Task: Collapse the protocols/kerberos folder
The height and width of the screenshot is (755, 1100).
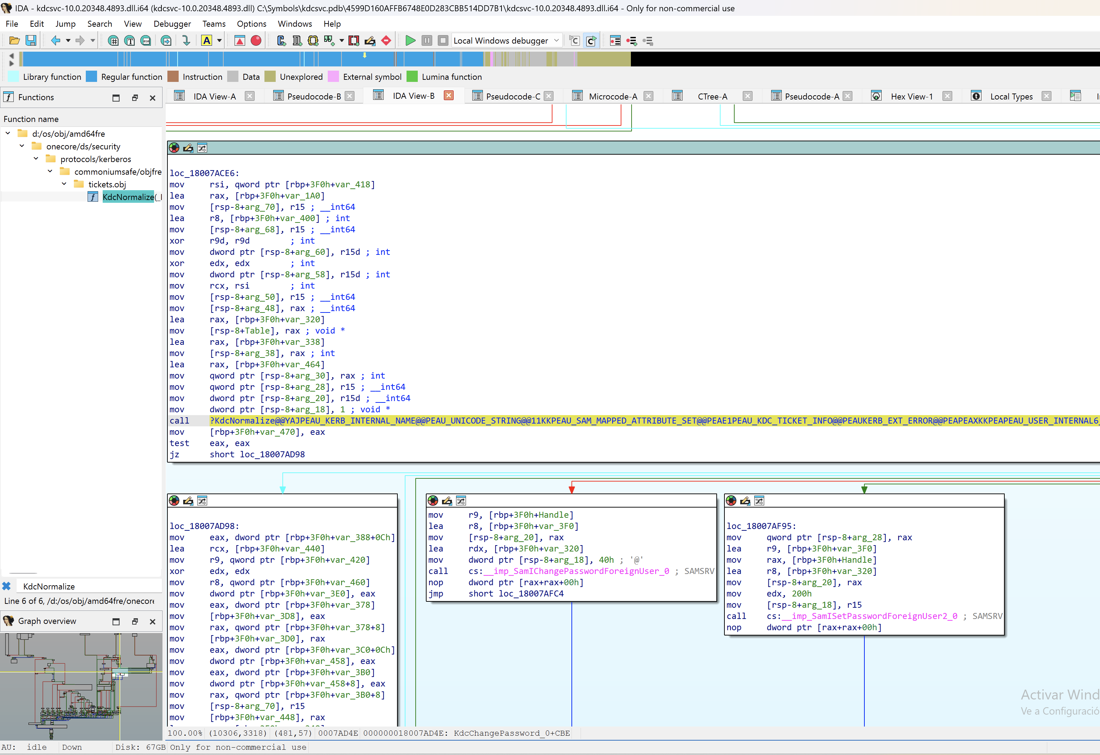Action: tap(36, 159)
